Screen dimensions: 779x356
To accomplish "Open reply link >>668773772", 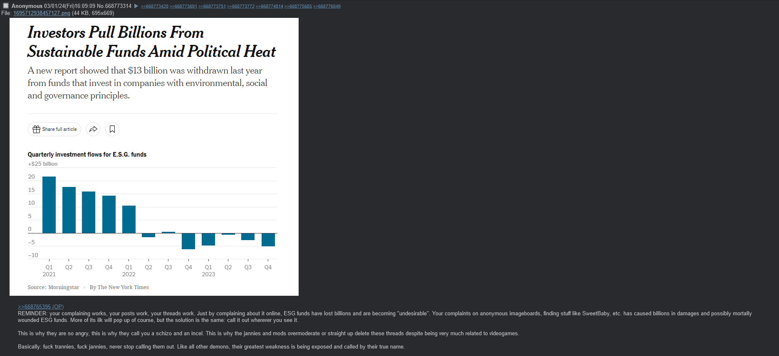I will coord(241,6).
